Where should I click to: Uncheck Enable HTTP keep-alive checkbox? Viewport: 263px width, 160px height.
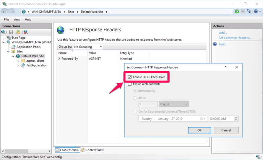tap(129, 77)
